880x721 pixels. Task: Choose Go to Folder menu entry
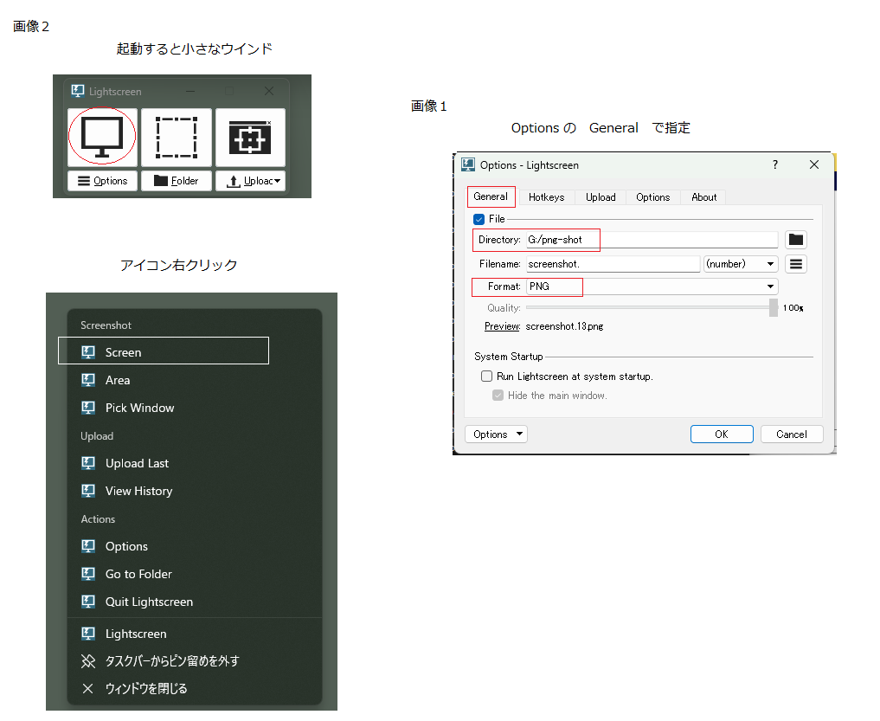point(194,574)
